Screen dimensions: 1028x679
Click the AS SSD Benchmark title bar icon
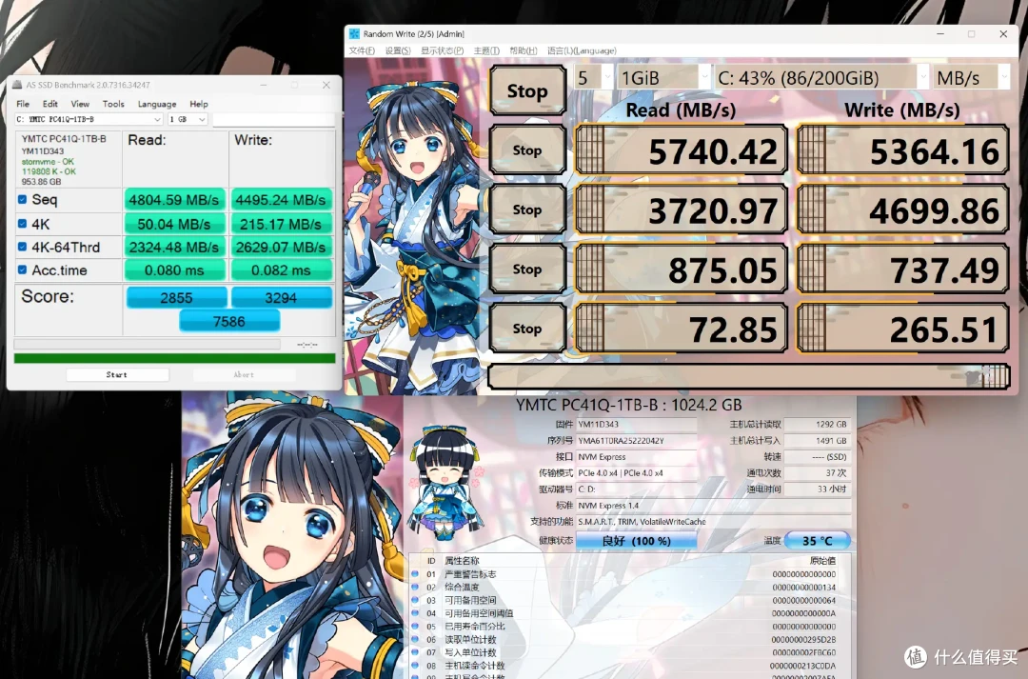(x=17, y=85)
